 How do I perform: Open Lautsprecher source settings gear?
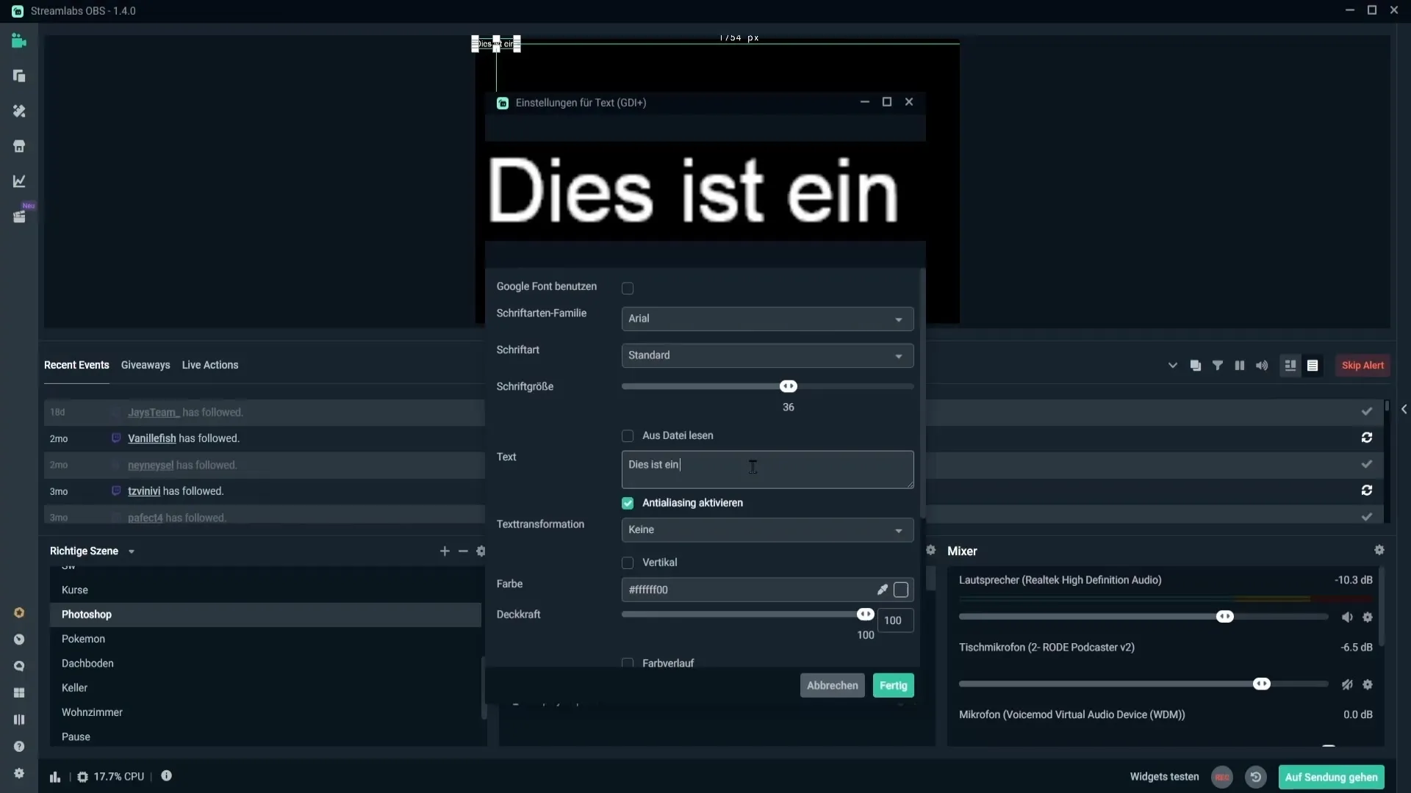[x=1368, y=618]
